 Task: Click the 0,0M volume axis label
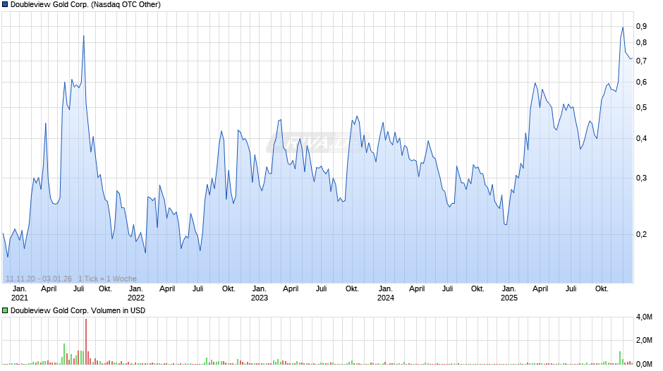click(x=644, y=364)
